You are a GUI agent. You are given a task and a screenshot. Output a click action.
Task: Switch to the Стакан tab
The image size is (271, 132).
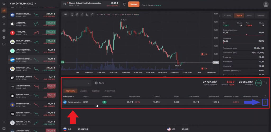pos(227,16)
